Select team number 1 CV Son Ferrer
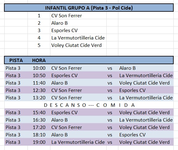The height and width of the screenshot is (150, 178). tap(66, 16)
